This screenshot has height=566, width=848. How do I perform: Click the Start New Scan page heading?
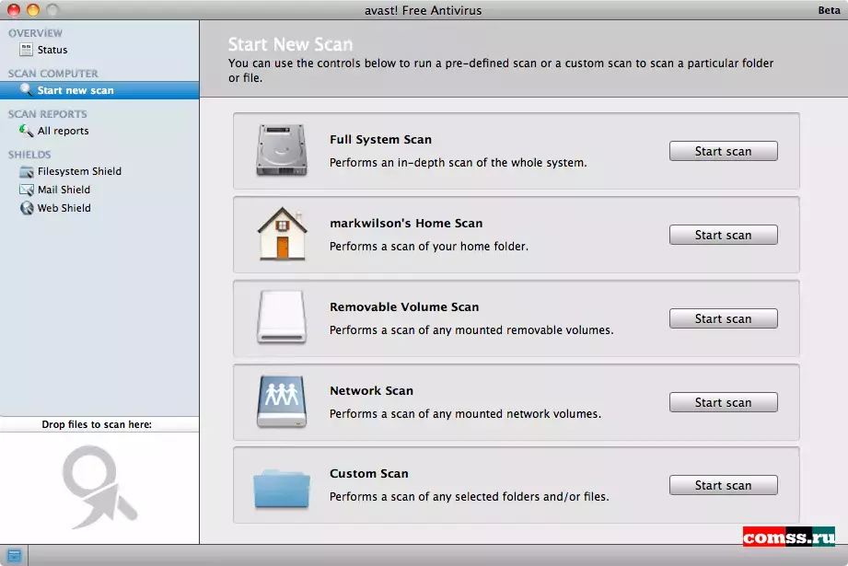(x=290, y=44)
